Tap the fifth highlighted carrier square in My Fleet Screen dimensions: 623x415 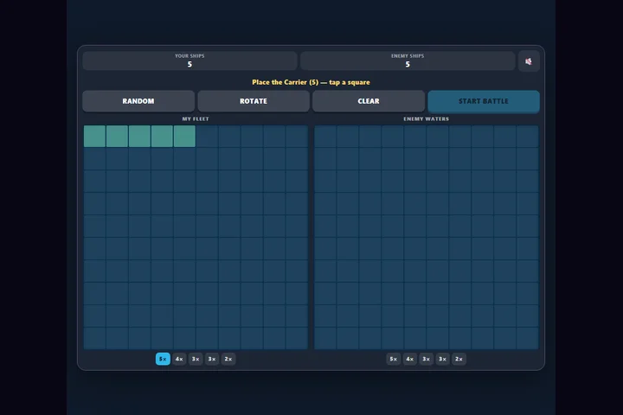point(184,137)
